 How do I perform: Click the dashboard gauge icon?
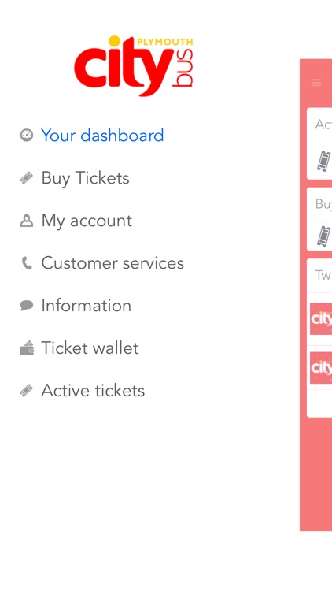[x=26, y=135]
